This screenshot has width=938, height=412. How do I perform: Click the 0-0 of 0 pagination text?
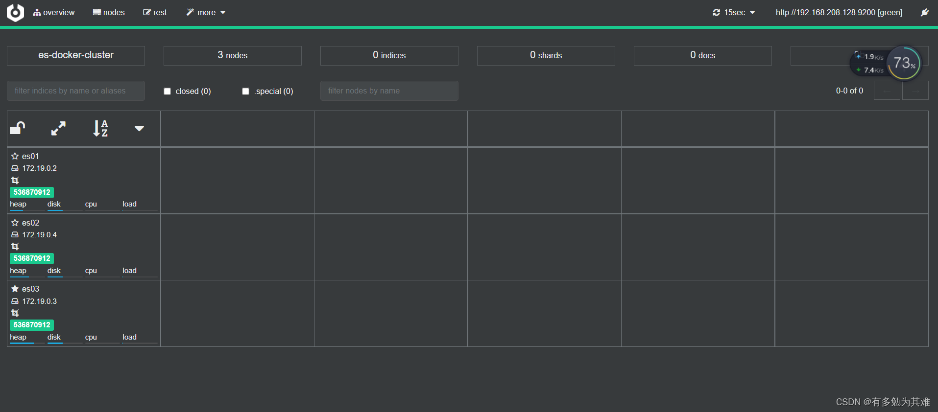[x=849, y=91]
